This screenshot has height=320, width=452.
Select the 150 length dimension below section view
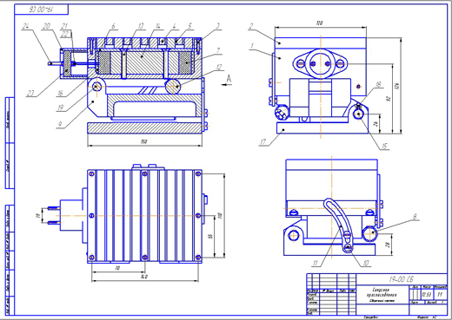pos(144,141)
